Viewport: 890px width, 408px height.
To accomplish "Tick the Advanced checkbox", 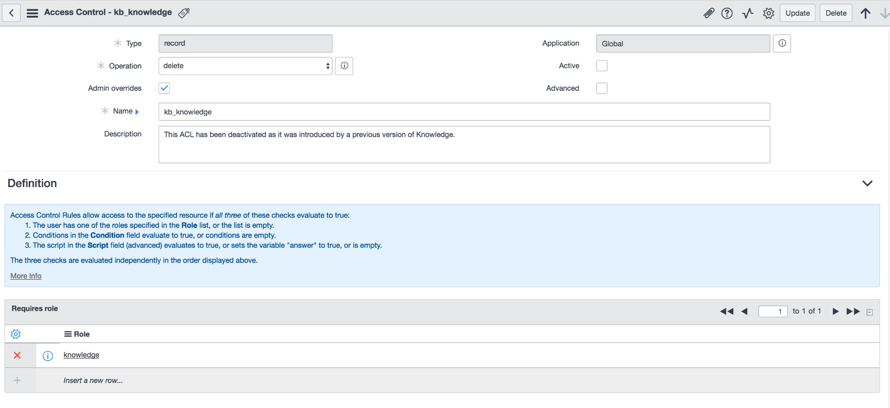I will pos(602,88).
